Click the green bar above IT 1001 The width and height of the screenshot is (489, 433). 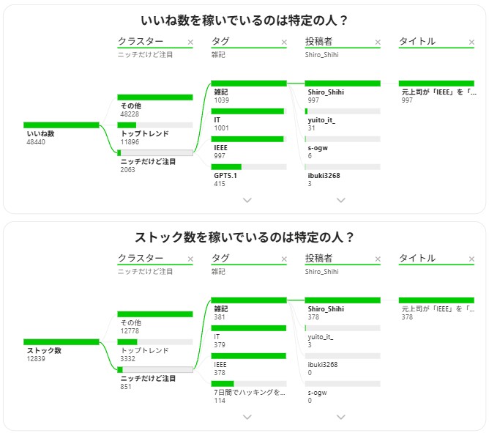click(x=248, y=111)
